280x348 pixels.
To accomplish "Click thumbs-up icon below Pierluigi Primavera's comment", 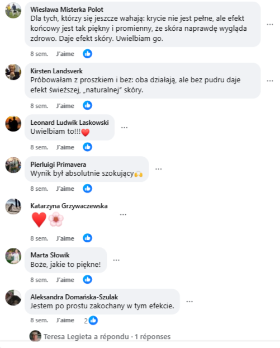I will [88, 189].
